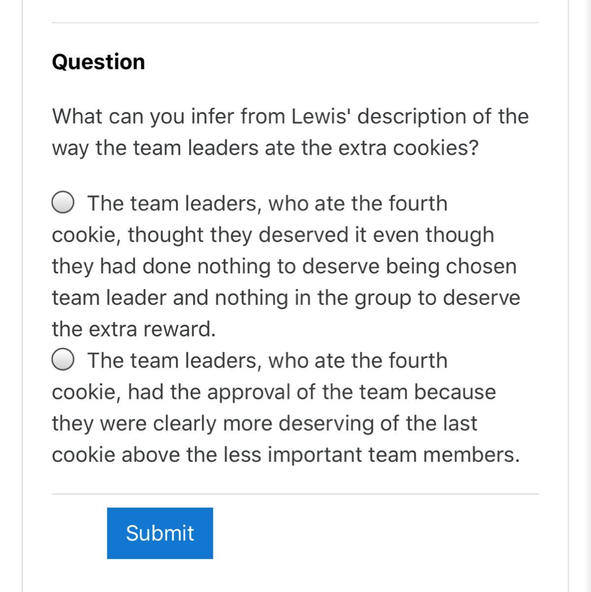This screenshot has height=592, width=591.
Task: Click the line "they had done nothing to deserve being chosen"
Action: click(284, 266)
